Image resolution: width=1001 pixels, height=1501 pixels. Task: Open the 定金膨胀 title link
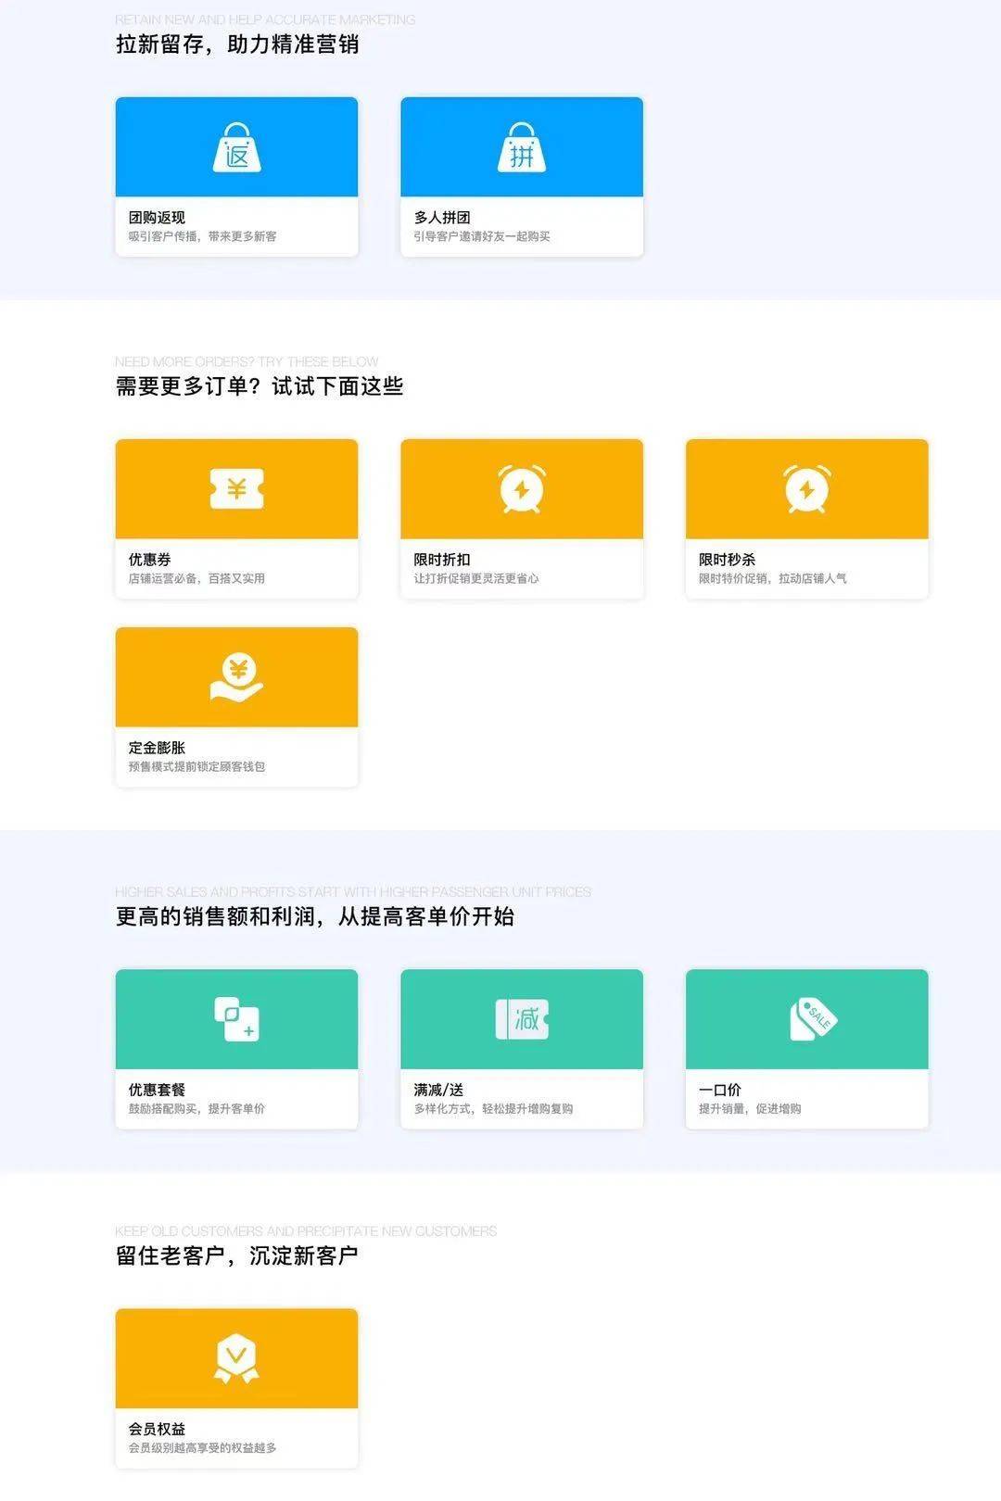(x=157, y=748)
